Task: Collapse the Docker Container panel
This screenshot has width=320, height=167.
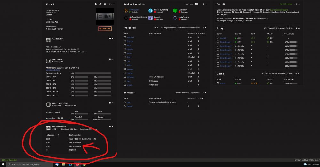Action: 205,4
